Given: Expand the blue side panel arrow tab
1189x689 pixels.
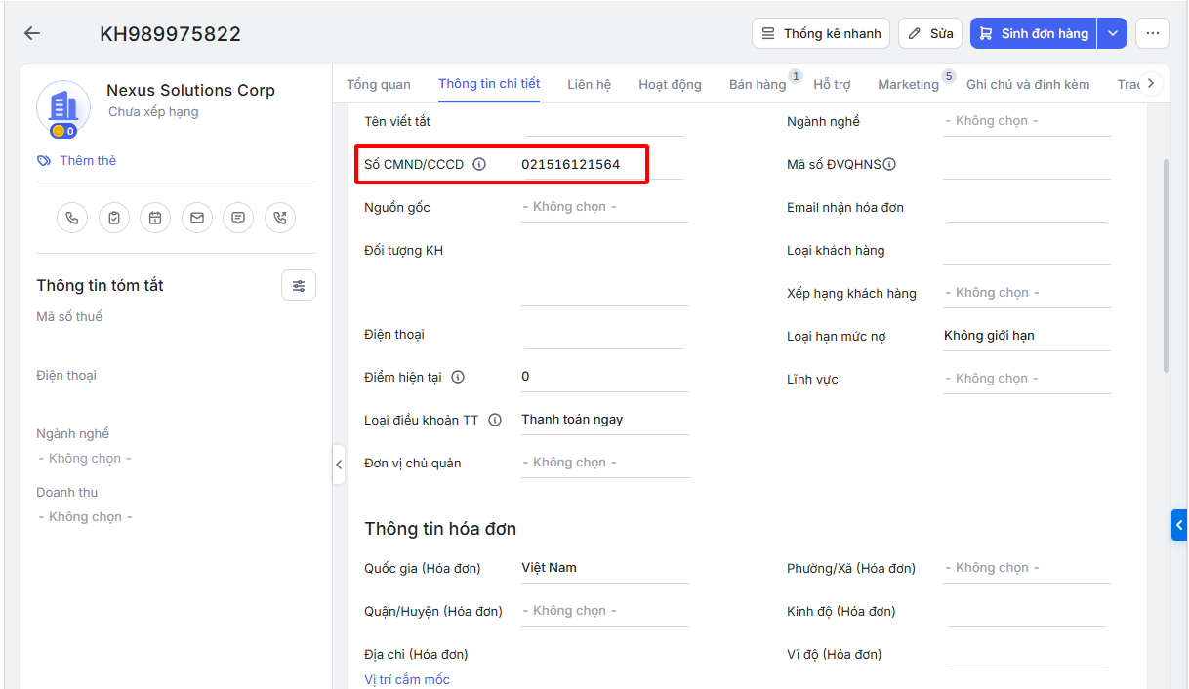Looking at the screenshot, I should click(x=1179, y=525).
